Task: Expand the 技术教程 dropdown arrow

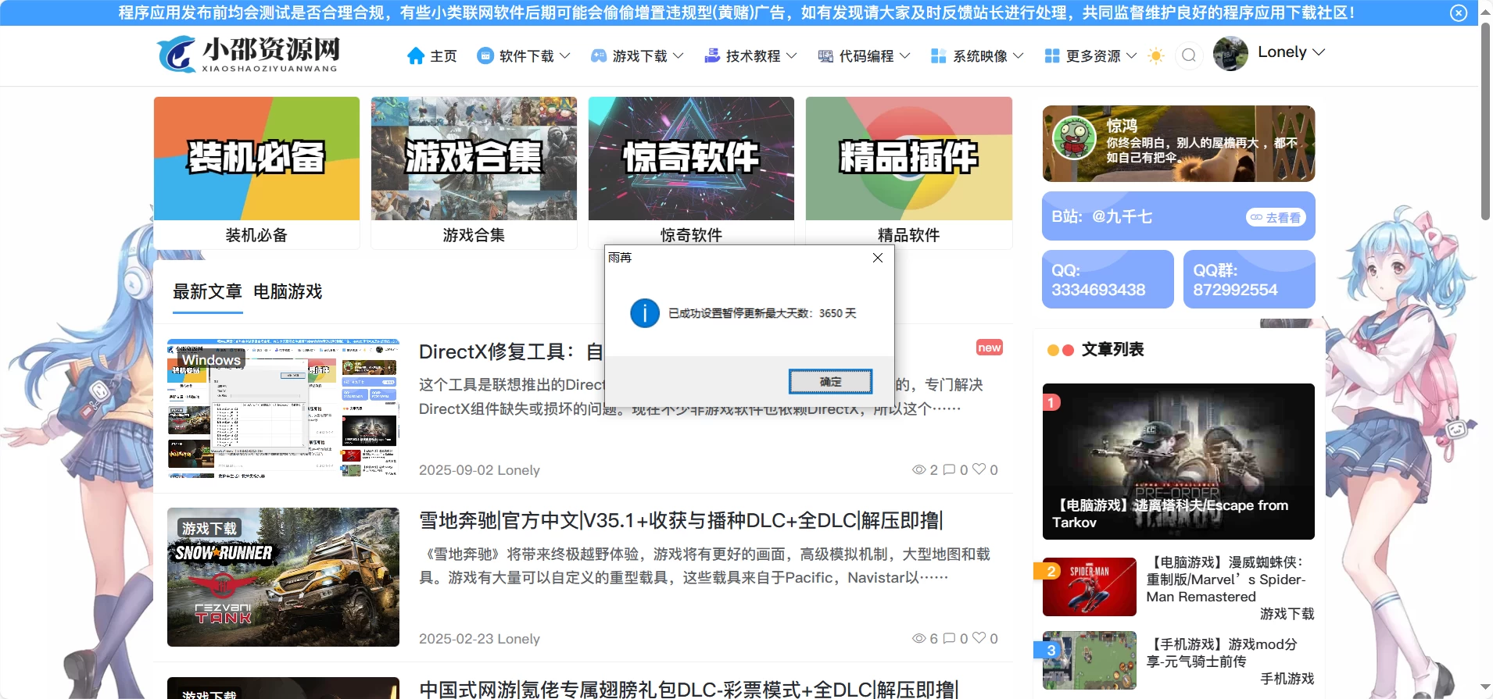Action: pos(792,55)
